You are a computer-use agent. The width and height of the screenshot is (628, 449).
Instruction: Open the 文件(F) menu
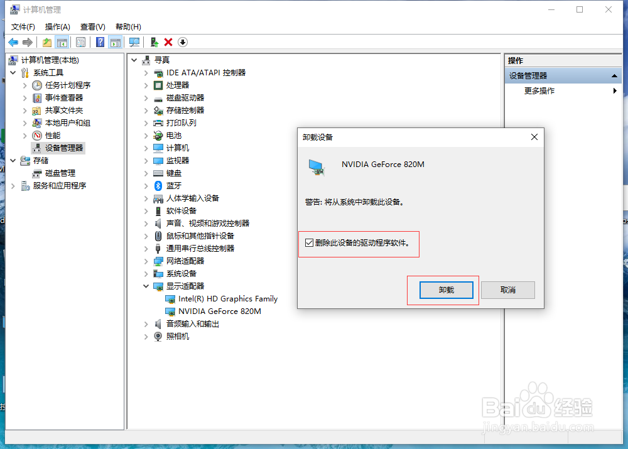23,27
